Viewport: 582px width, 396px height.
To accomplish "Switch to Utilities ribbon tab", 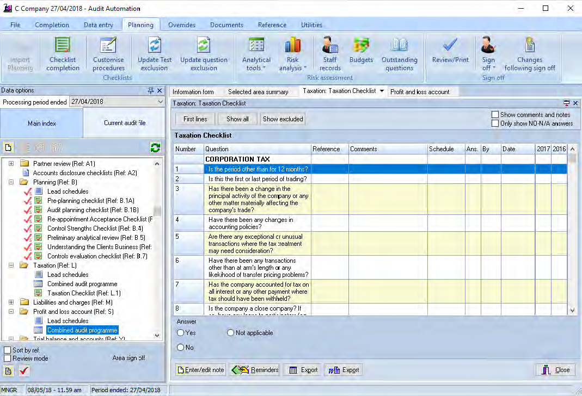I will [311, 25].
